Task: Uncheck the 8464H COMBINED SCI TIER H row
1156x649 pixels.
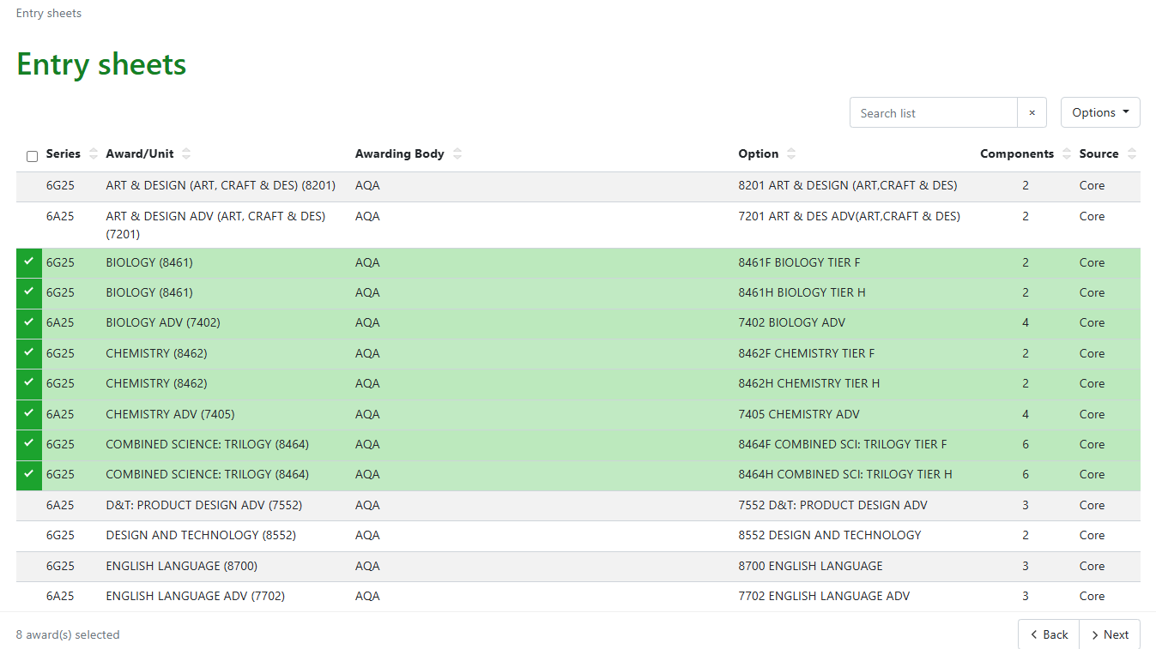Action: [x=29, y=474]
